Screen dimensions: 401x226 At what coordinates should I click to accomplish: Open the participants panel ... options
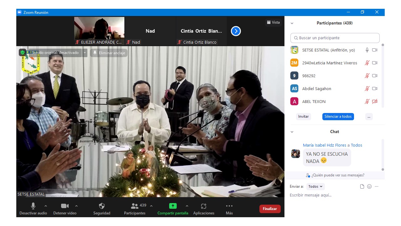[369, 116]
